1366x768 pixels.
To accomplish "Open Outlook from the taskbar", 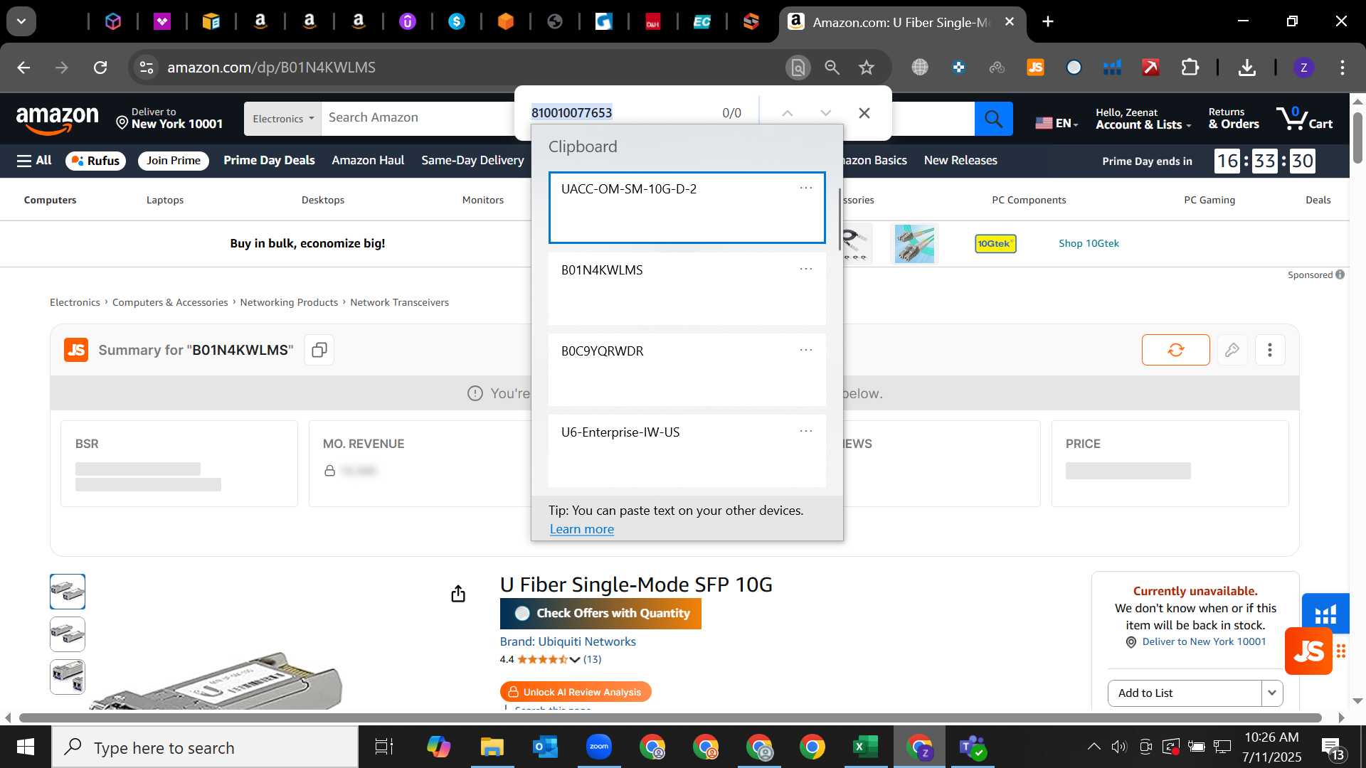I will click(546, 747).
